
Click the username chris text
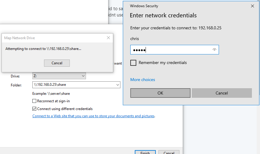pyautogui.click(x=135, y=39)
